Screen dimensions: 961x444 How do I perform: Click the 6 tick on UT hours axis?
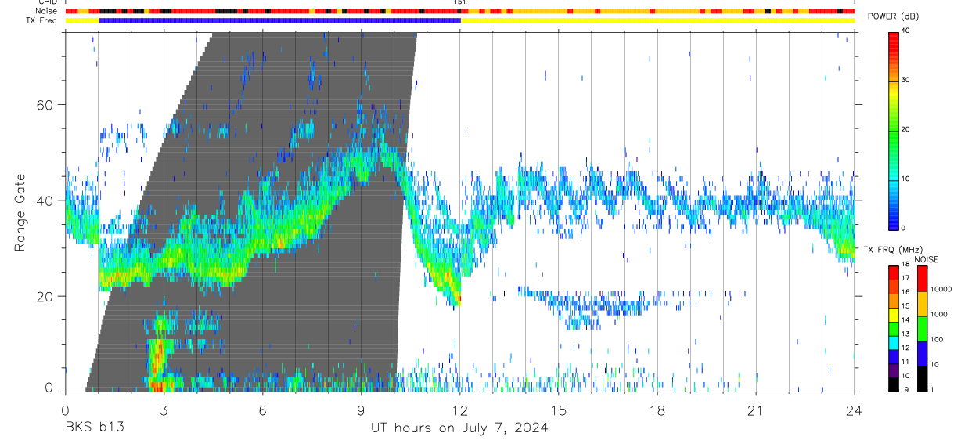pyautogui.click(x=262, y=410)
